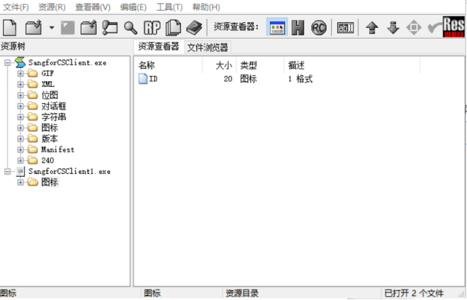Select the 字符串 folder label
The image size is (467, 300).
(54, 117)
